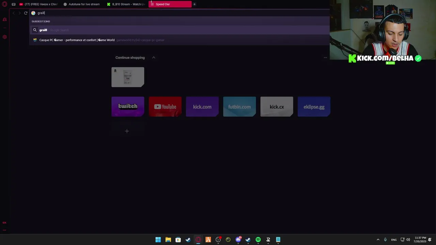436x245 pixels.
Task: Open first Steam icon in taskbar
Action: tap(188, 240)
